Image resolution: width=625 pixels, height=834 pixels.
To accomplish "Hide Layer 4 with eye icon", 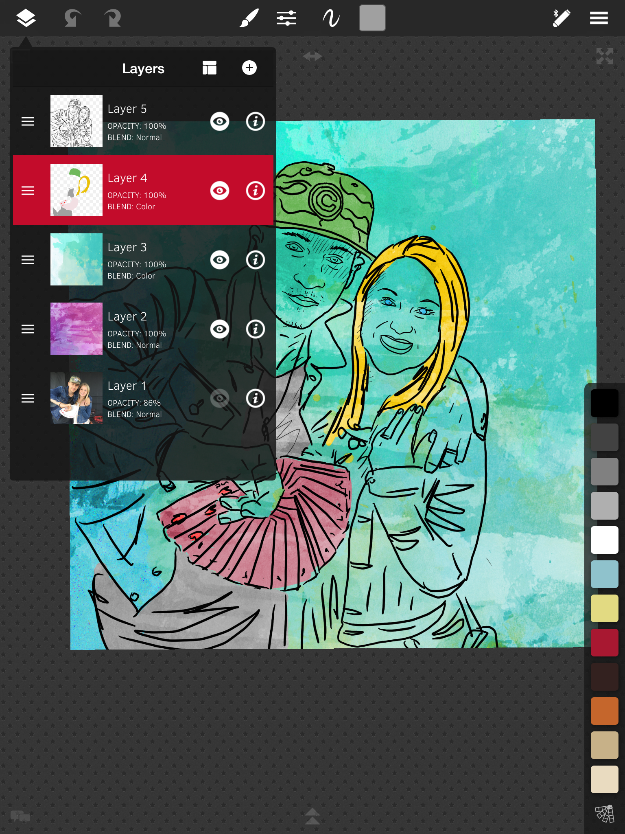I will tap(220, 191).
